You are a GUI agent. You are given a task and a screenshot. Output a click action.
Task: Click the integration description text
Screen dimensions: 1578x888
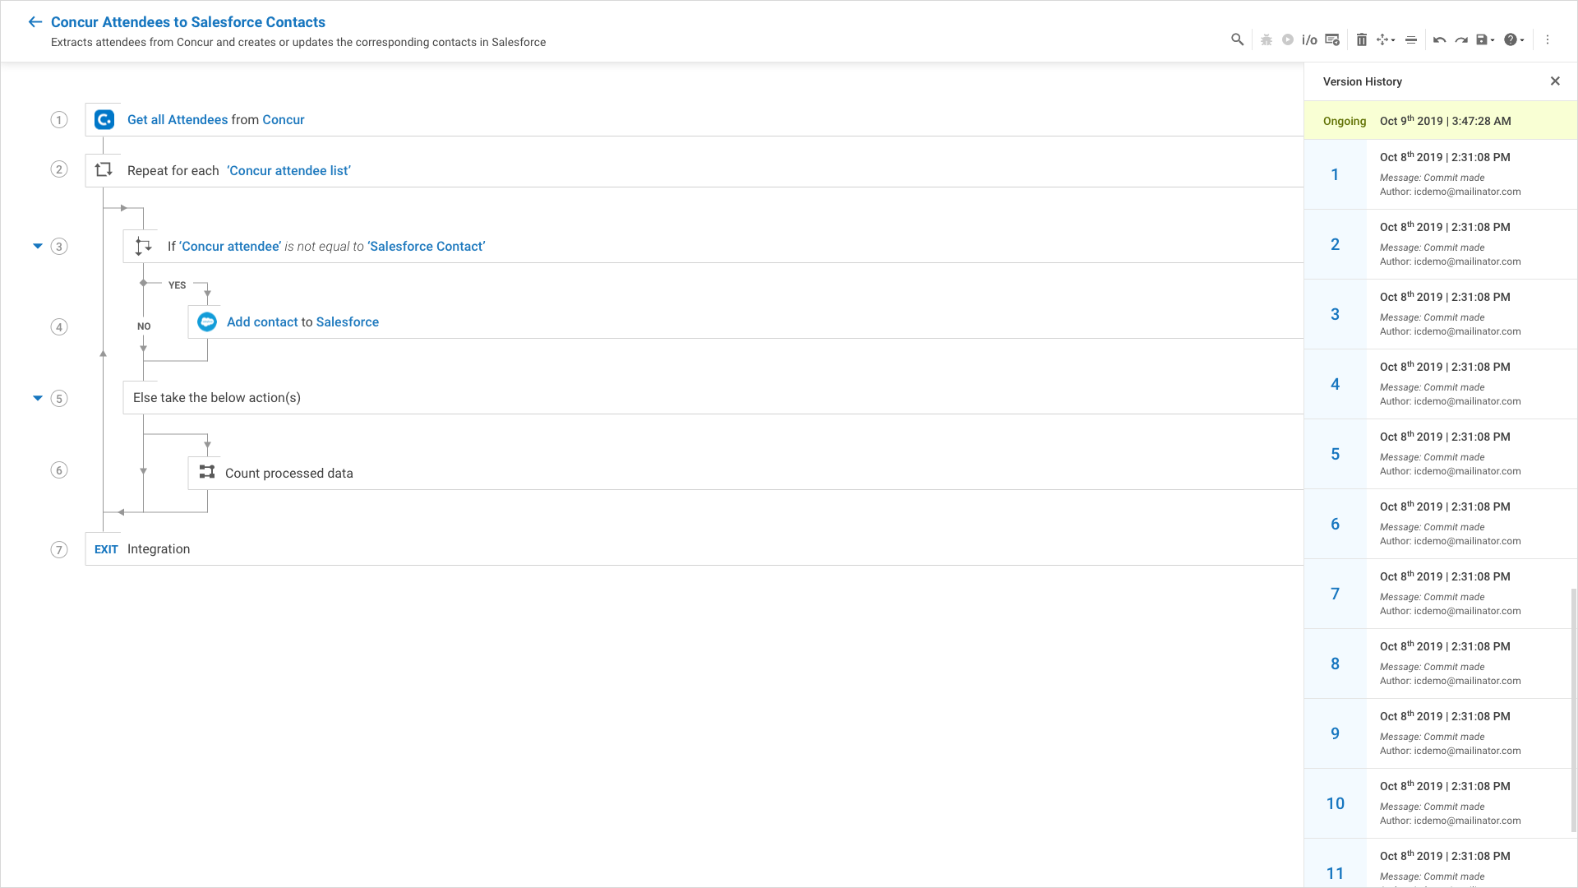(298, 42)
